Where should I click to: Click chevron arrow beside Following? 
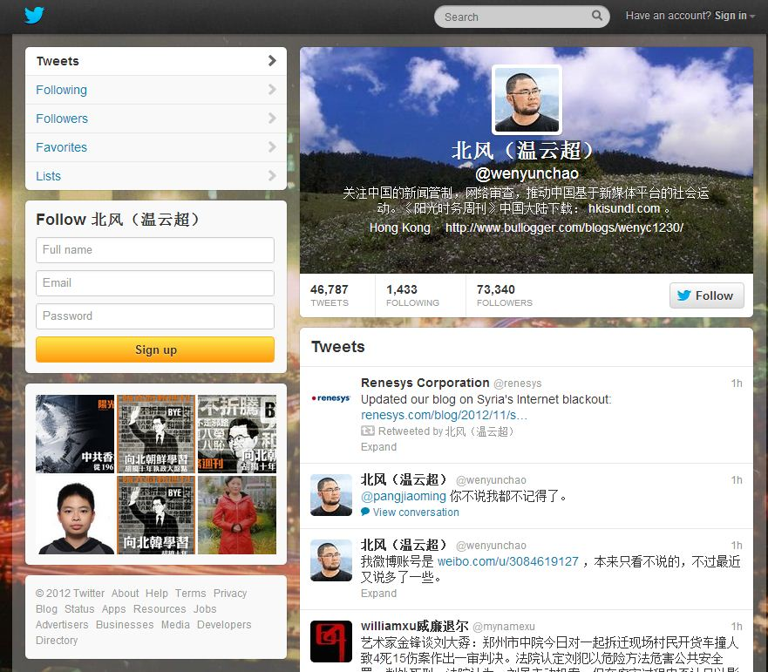[272, 90]
